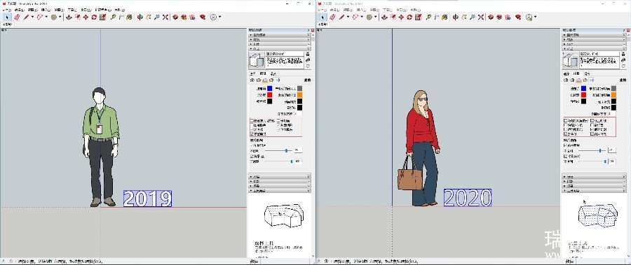This screenshot has height=265, width=631.
Task: Activate Push/Pull tool in 2020 window
Action: coord(384,17)
